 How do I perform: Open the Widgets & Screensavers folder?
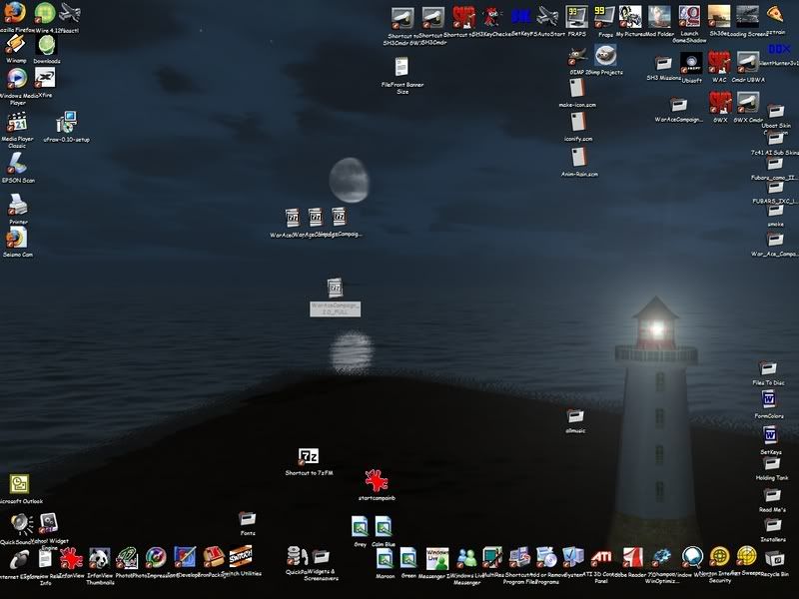tap(321, 556)
